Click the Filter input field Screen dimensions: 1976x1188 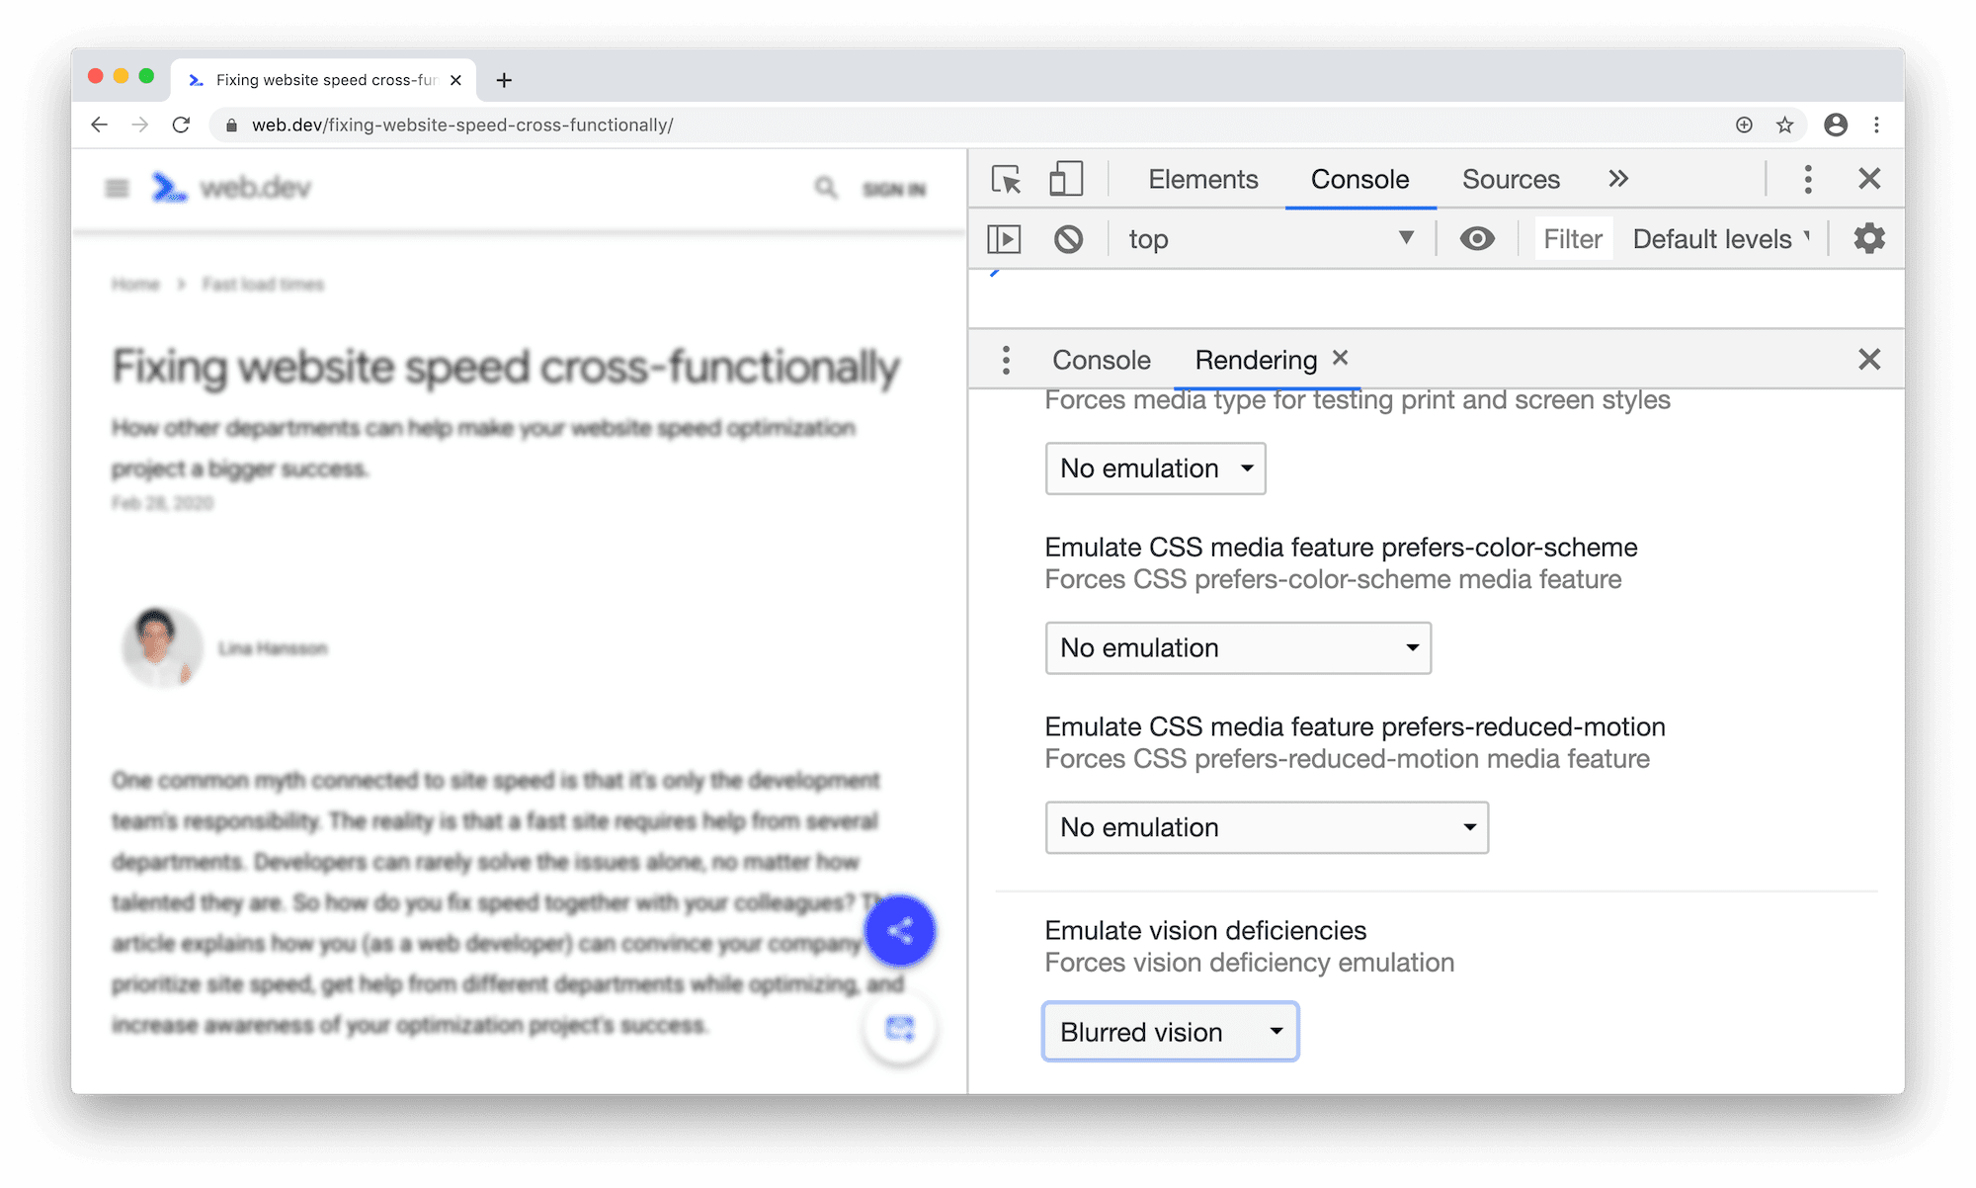tap(1572, 237)
